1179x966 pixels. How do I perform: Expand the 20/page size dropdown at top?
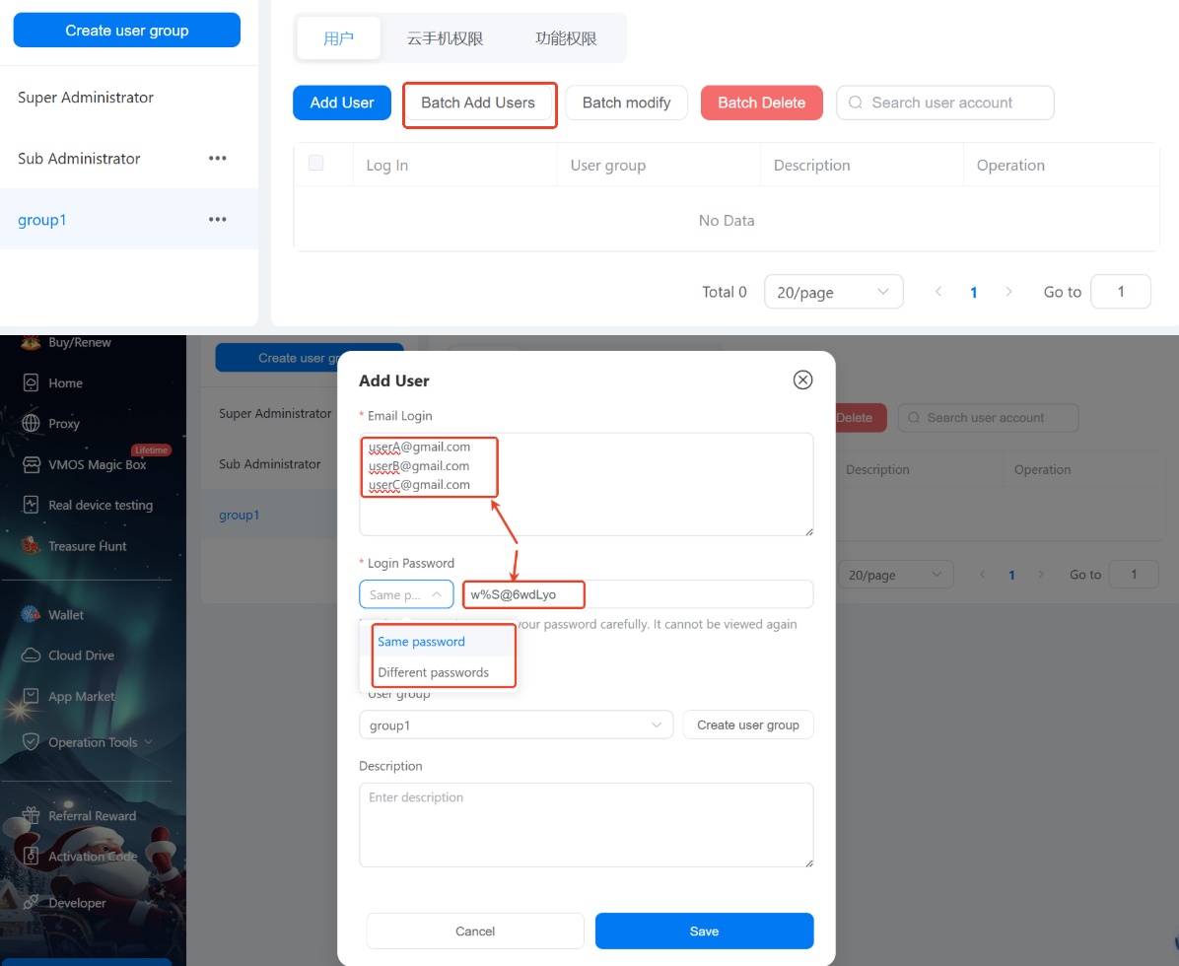point(833,292)
